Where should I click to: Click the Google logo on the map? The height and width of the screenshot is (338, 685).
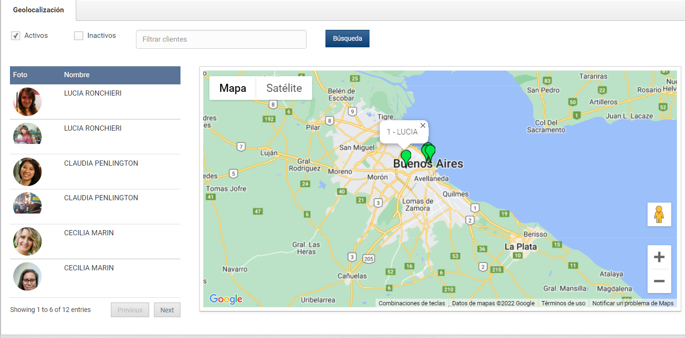pyautogui.click(x=226, y=299)
